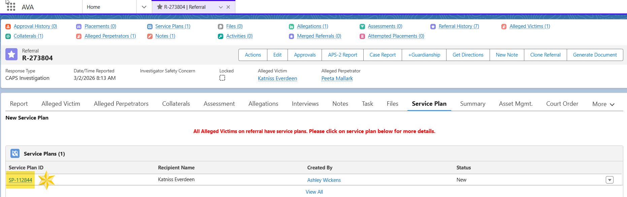Expand the More tabs dropdown
The image size is (627, 197).
(x=603, y=104)
